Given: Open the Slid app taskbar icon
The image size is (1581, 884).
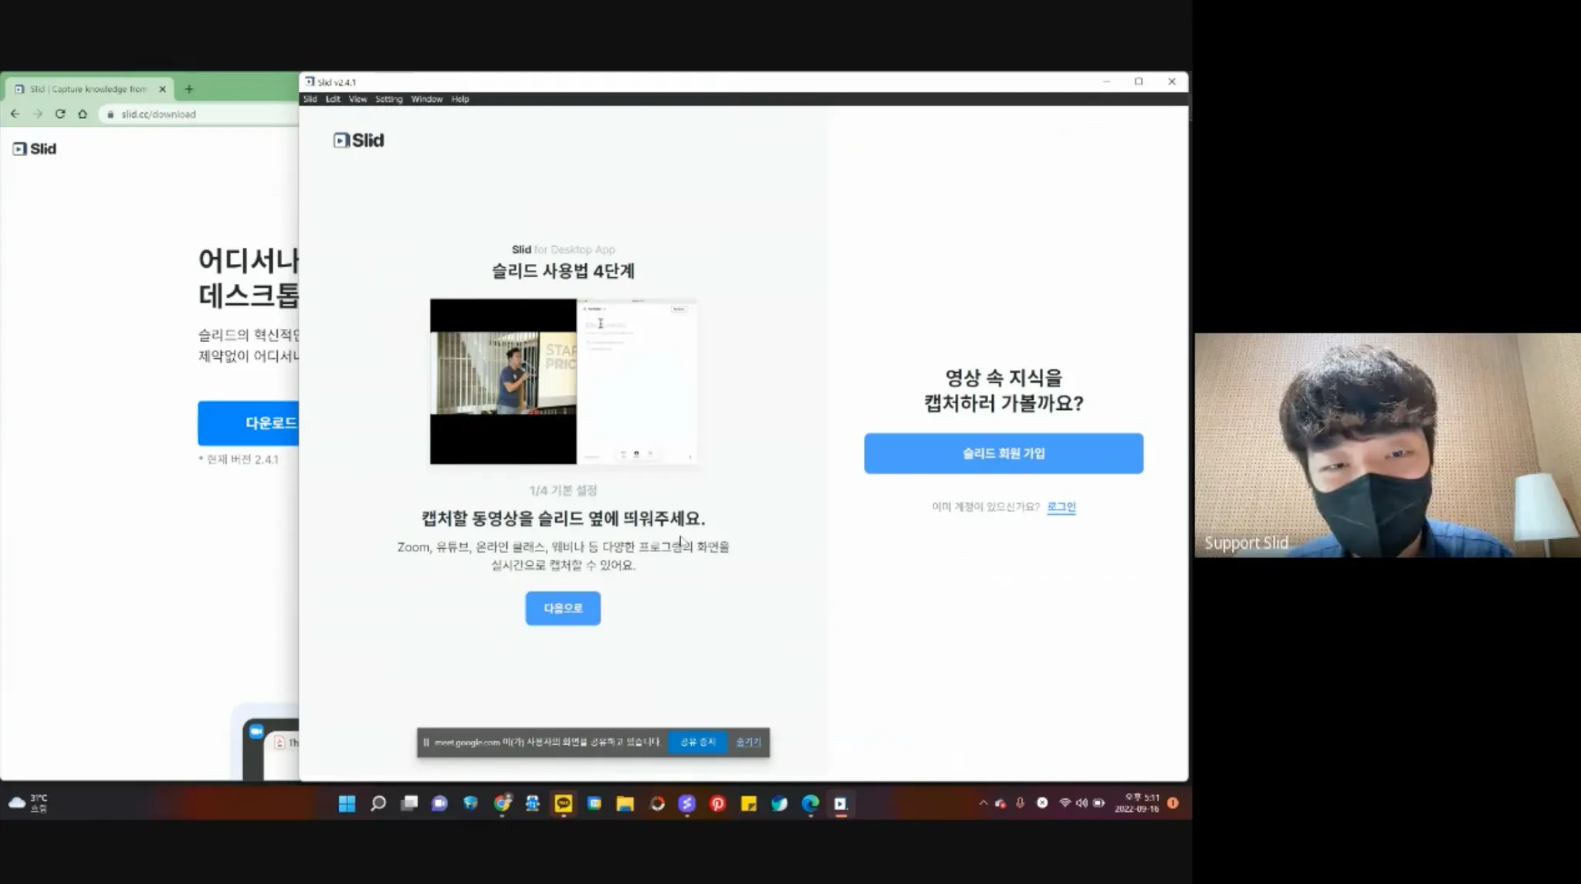Looking at the screenshot, I should [x=840, y=804].
